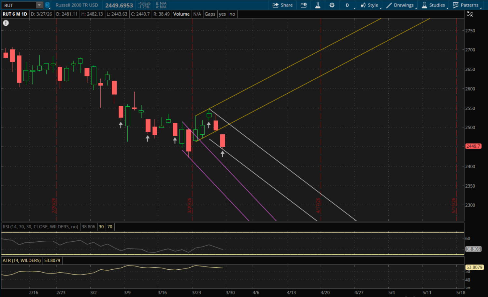Click the Edit Studies flask icon
Screen dimensions: 488x297
[318, 5]
